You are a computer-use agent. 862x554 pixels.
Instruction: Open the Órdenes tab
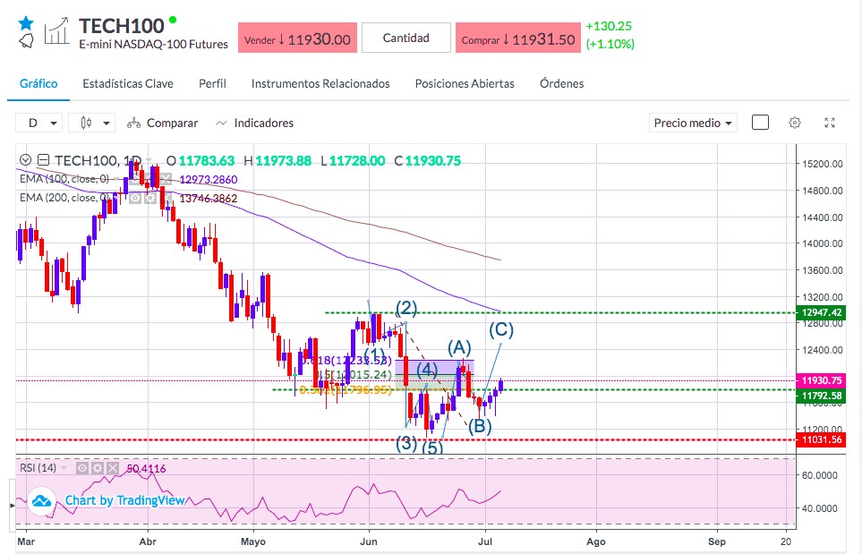[562, 83]
